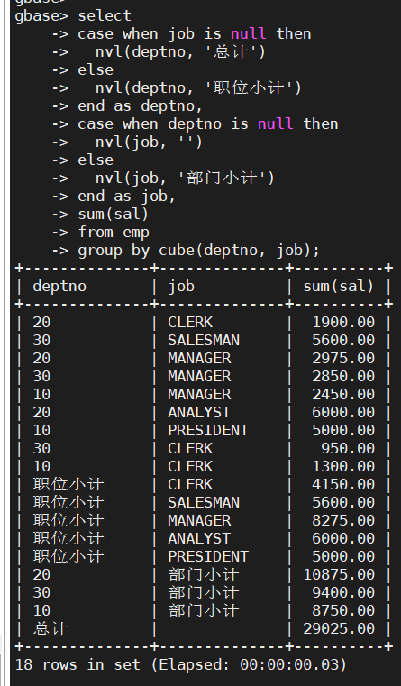
Task: Click ANALYST in the 职位小计 row
Action: [x=199, y=538]
